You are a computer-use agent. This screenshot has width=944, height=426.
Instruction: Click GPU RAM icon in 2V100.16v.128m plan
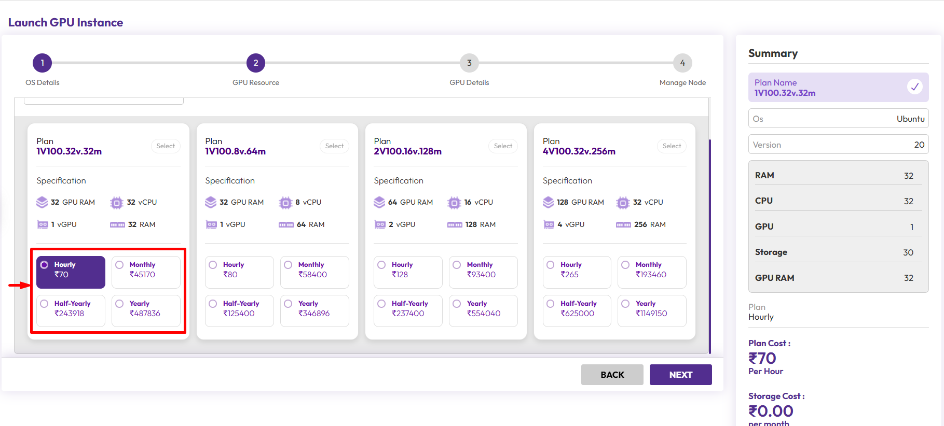[x=379, y=202]
